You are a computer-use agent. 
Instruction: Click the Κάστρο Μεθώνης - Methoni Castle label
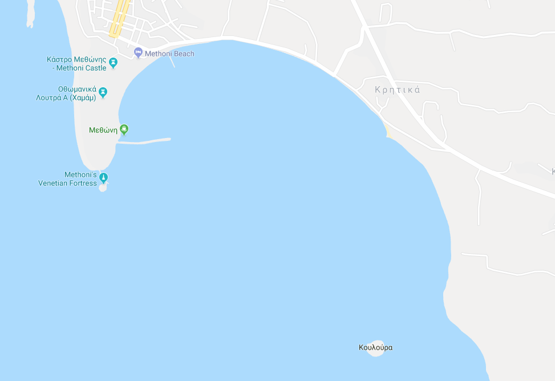(76, 64)
